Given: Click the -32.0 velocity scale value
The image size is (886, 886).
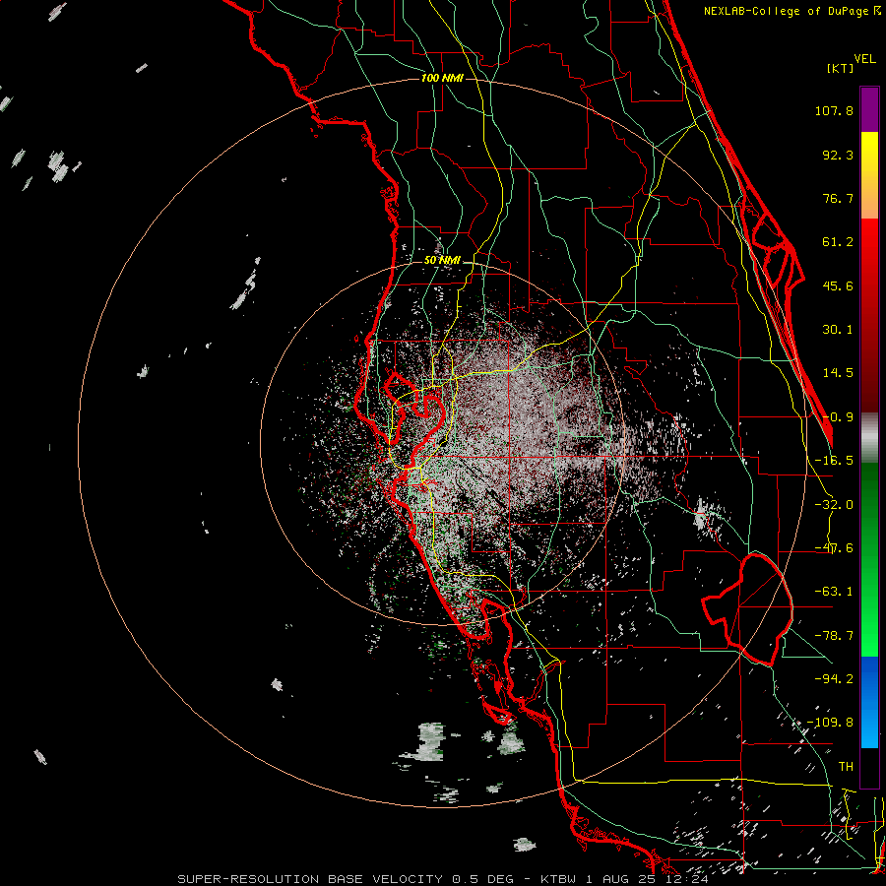Looking at the screenshot, I should point(834,505).
